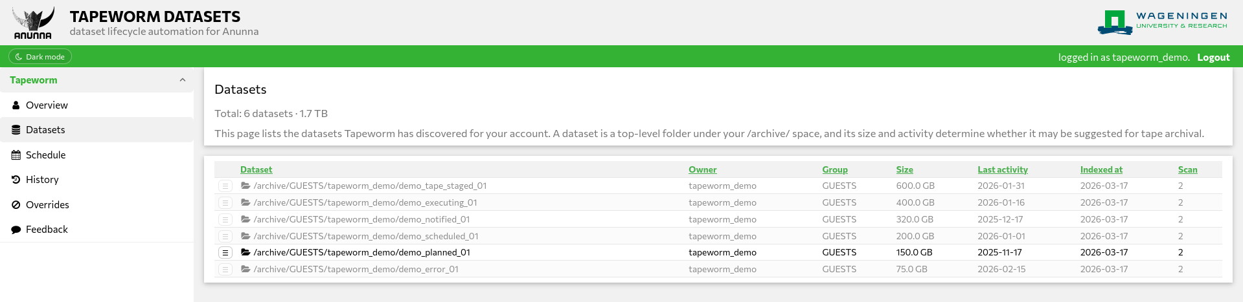The width and height of the screenshot is (1243, 302).
Task: Open row menu icon for demo_planned_01
Action: click(225, 253)
